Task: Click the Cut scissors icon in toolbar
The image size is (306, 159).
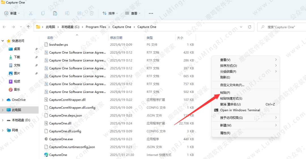Action: 31,13
